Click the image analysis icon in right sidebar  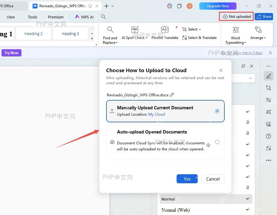pyautogui.click(x=269, y=124)
